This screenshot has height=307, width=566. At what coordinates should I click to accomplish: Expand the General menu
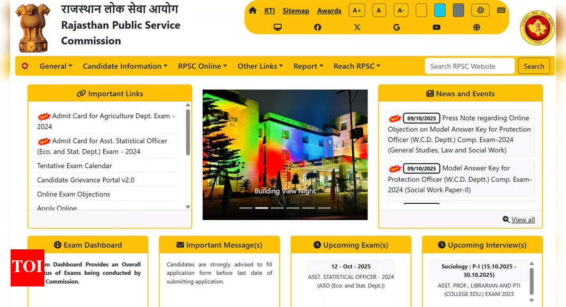pyautogui.click(x=55, y=66)
